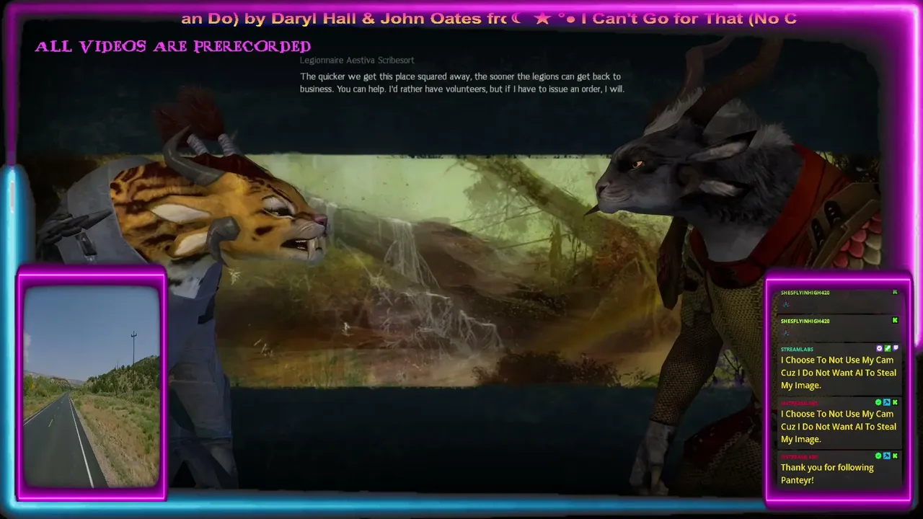The width and height of the screenshot is (923, 519).
Task: Open the highway road video thumbnail
Action: 92,386
